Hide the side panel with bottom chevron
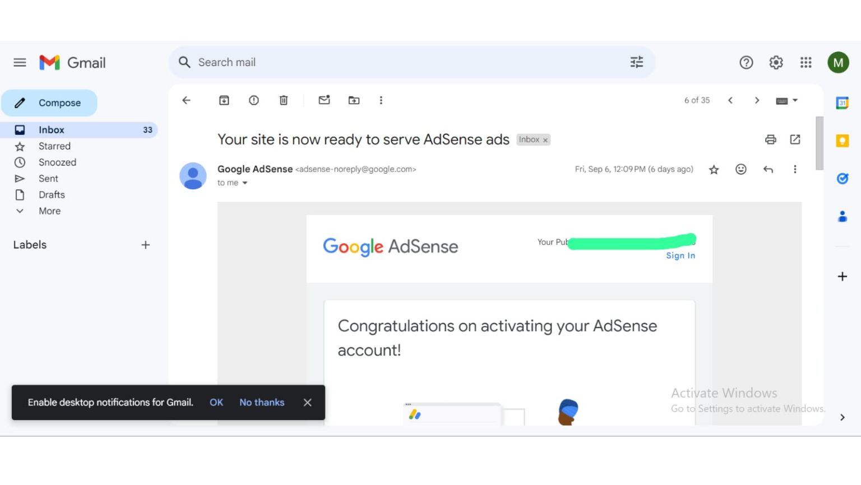The width and height of the screenshot is (861, 485). [842, 417]
